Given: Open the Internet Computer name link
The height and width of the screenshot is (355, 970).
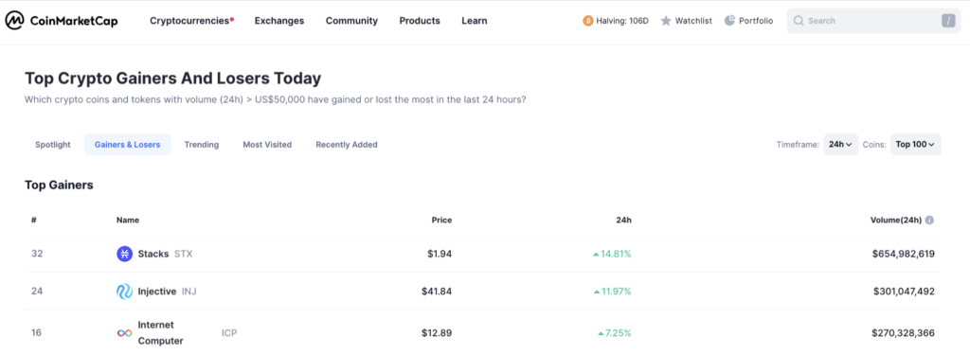Looking at the screenshot, I should 161,332.
